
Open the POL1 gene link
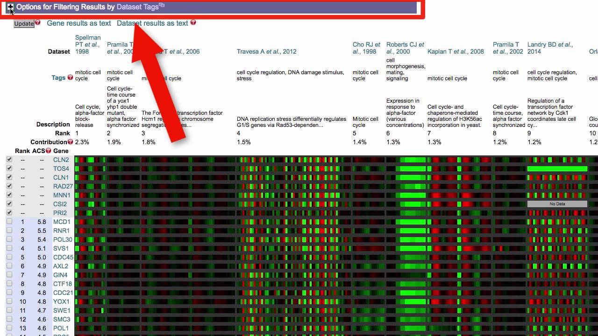[61, 328]
